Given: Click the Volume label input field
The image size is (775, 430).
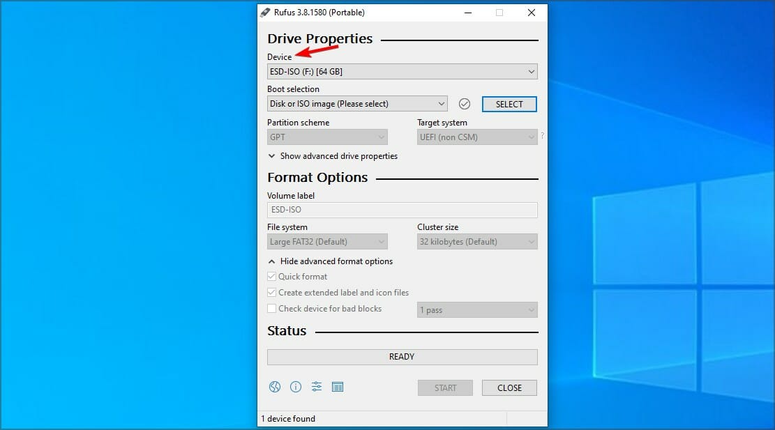Looking at the screenshot, I should 402,210.
